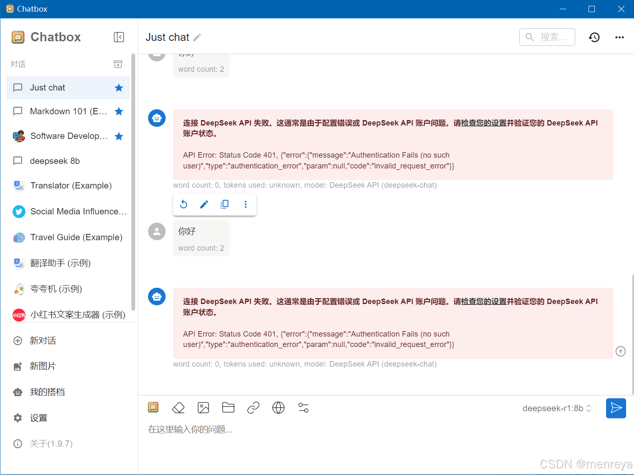Open vertical dots menu in message toolbar
The width and height of the screenshot is (634, 475).
(x=245, y=204)
